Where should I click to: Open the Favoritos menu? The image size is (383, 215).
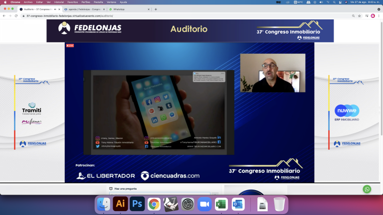click(72, 2)
